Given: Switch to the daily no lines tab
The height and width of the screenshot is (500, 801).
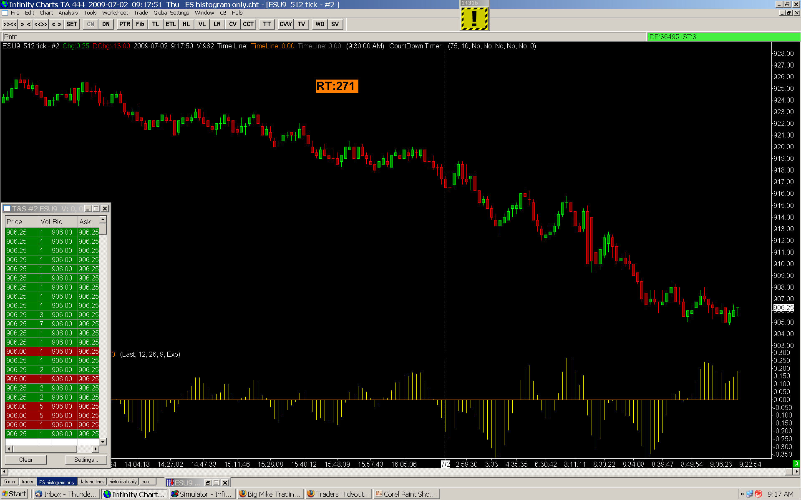Looking at the screenshot, I should [x=92, y=482].
